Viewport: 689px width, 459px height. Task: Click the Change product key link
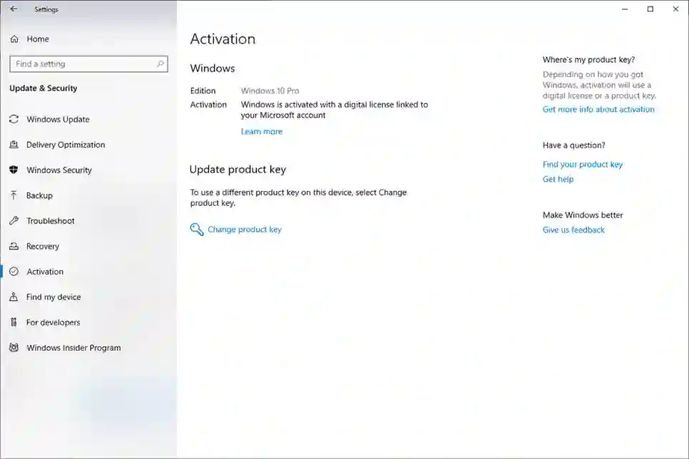pos(245,229)
